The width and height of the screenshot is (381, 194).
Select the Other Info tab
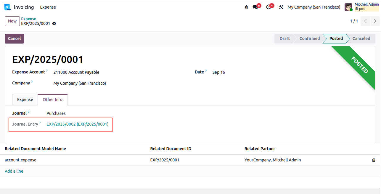[x=53, y=100]
